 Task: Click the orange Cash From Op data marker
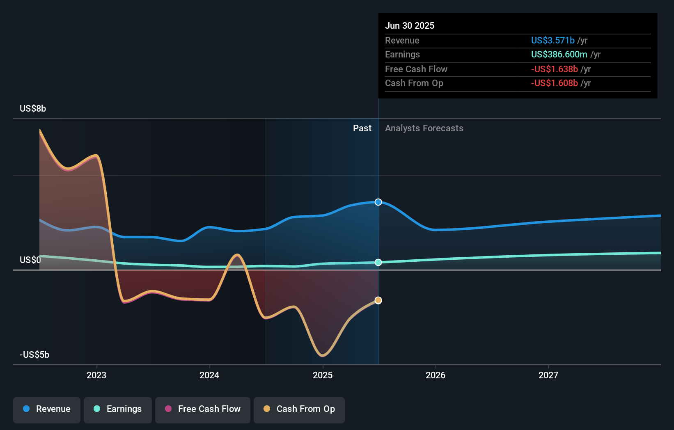pos(378,300)
